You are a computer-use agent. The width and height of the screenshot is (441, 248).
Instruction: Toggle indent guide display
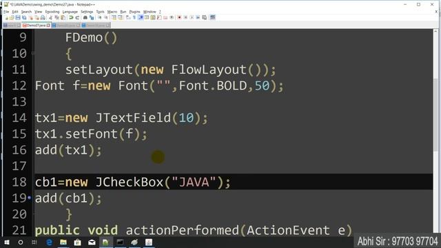point(141,17)
